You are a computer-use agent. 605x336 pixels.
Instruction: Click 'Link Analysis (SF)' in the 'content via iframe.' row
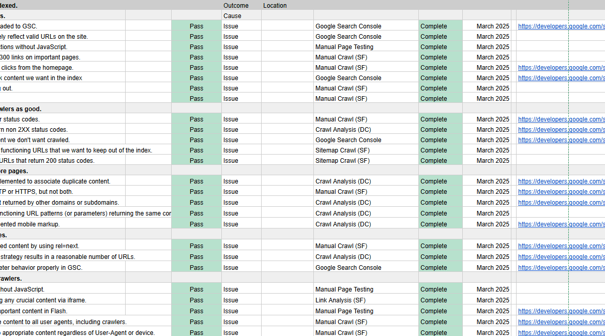pos(366,300)
